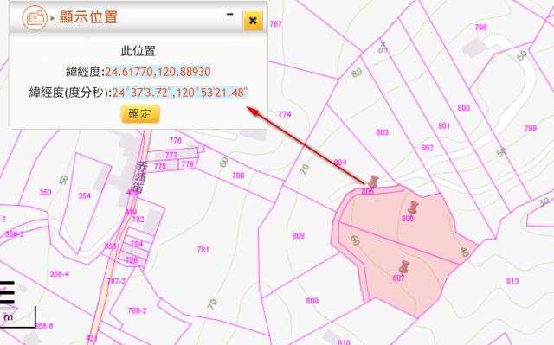This screenshot has width=554, height=345.
Task: Click parcel number 779 label
Action: [x=188, y=164]
